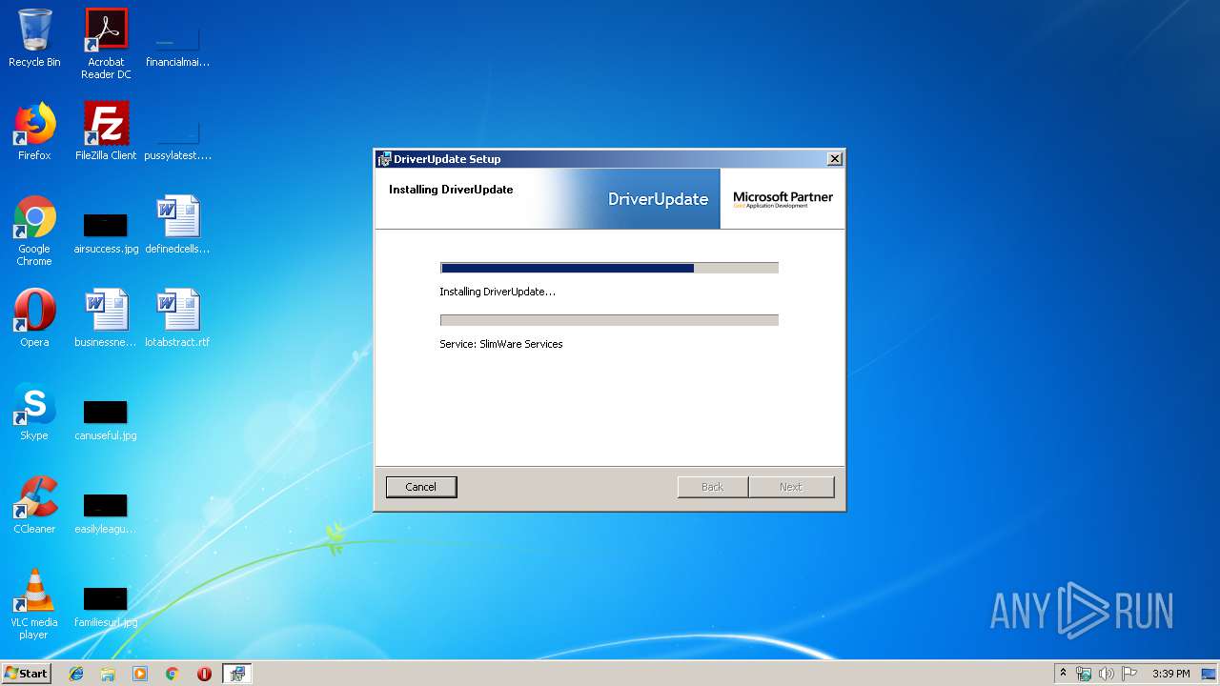Select the financialmai desktop file

[x=178, y=48]
